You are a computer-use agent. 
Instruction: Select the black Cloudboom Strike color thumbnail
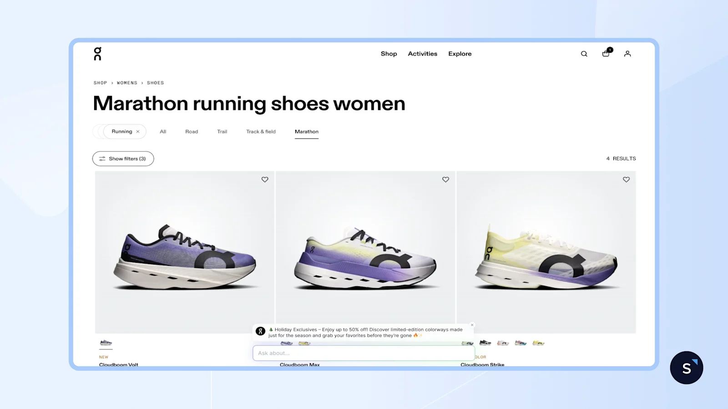click(485, 343)
